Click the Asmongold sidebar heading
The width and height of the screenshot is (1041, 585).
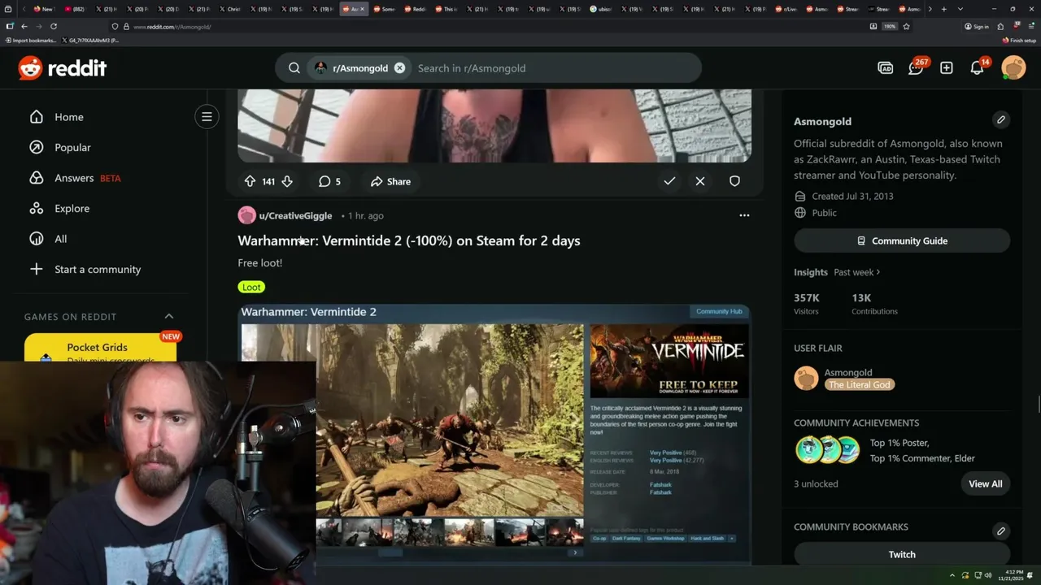click(x=822, y=121)
